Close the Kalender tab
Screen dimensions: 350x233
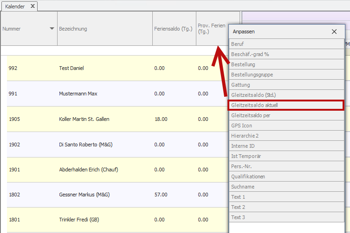(x=32, y=6)
